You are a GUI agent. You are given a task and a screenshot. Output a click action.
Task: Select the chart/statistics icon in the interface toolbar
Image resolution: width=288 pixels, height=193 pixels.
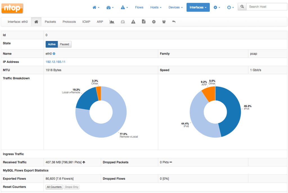click(x=112, y=22)
